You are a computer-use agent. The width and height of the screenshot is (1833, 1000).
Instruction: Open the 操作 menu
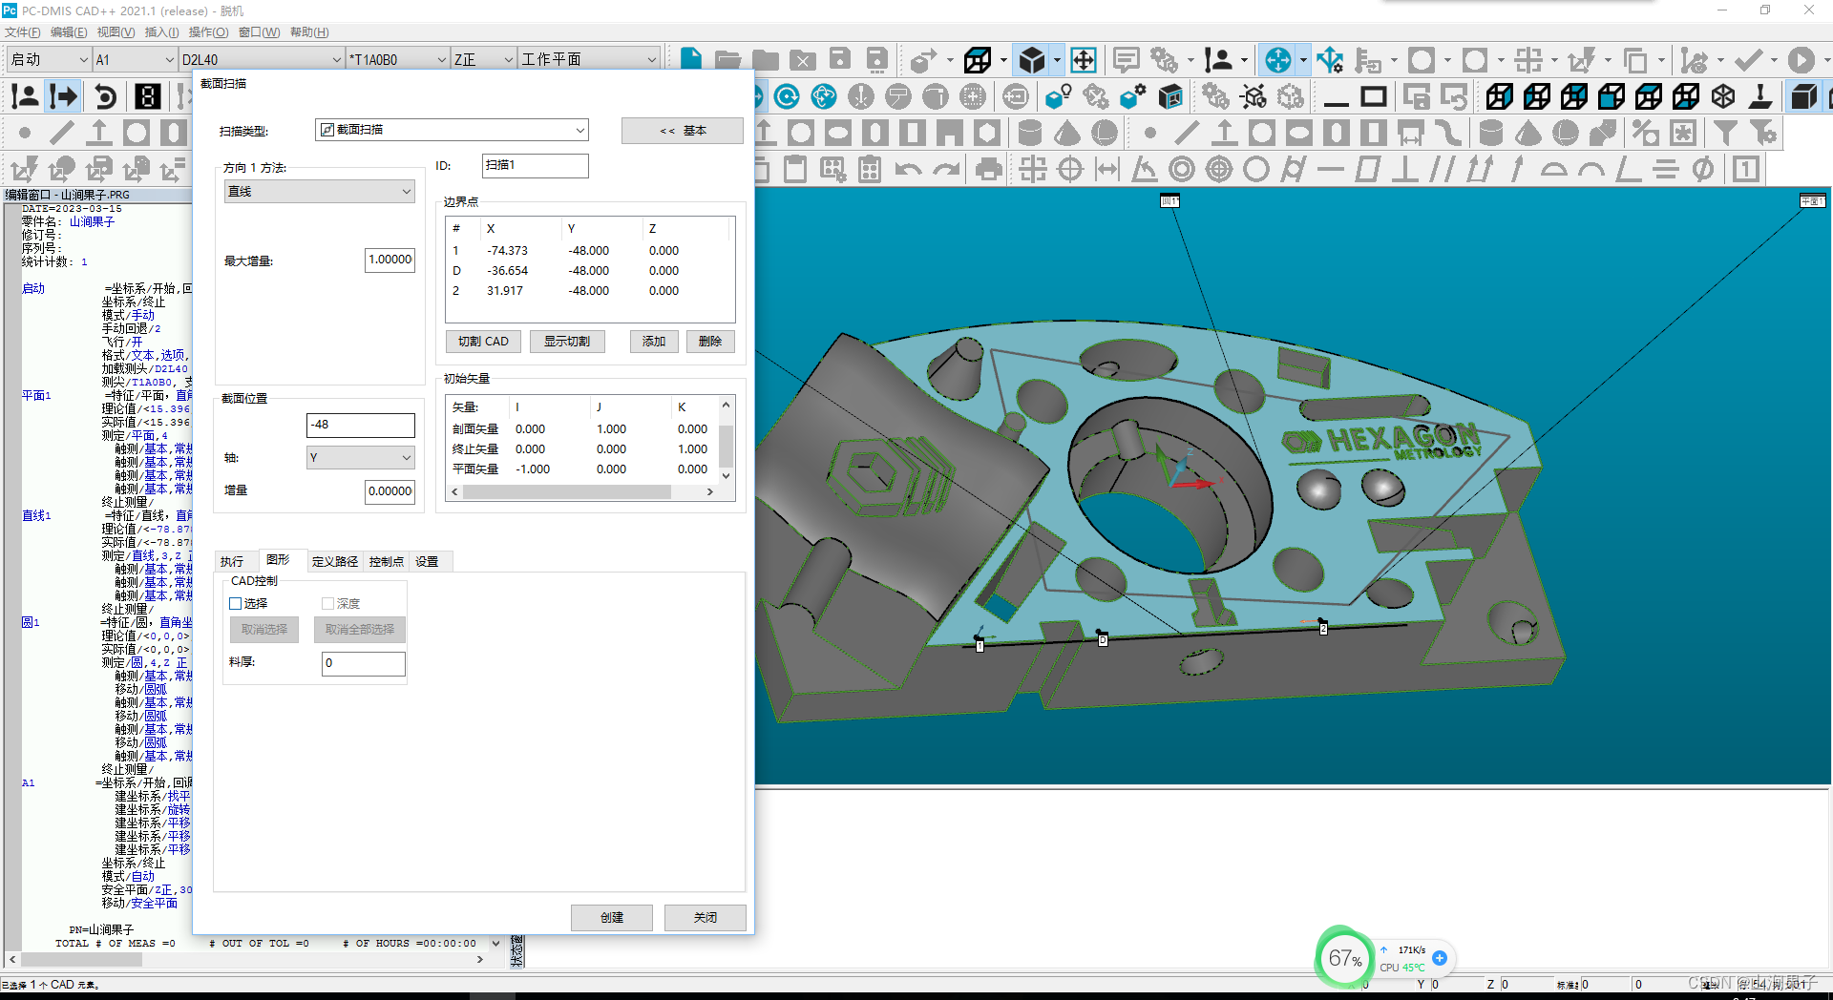tap(207, 32)
